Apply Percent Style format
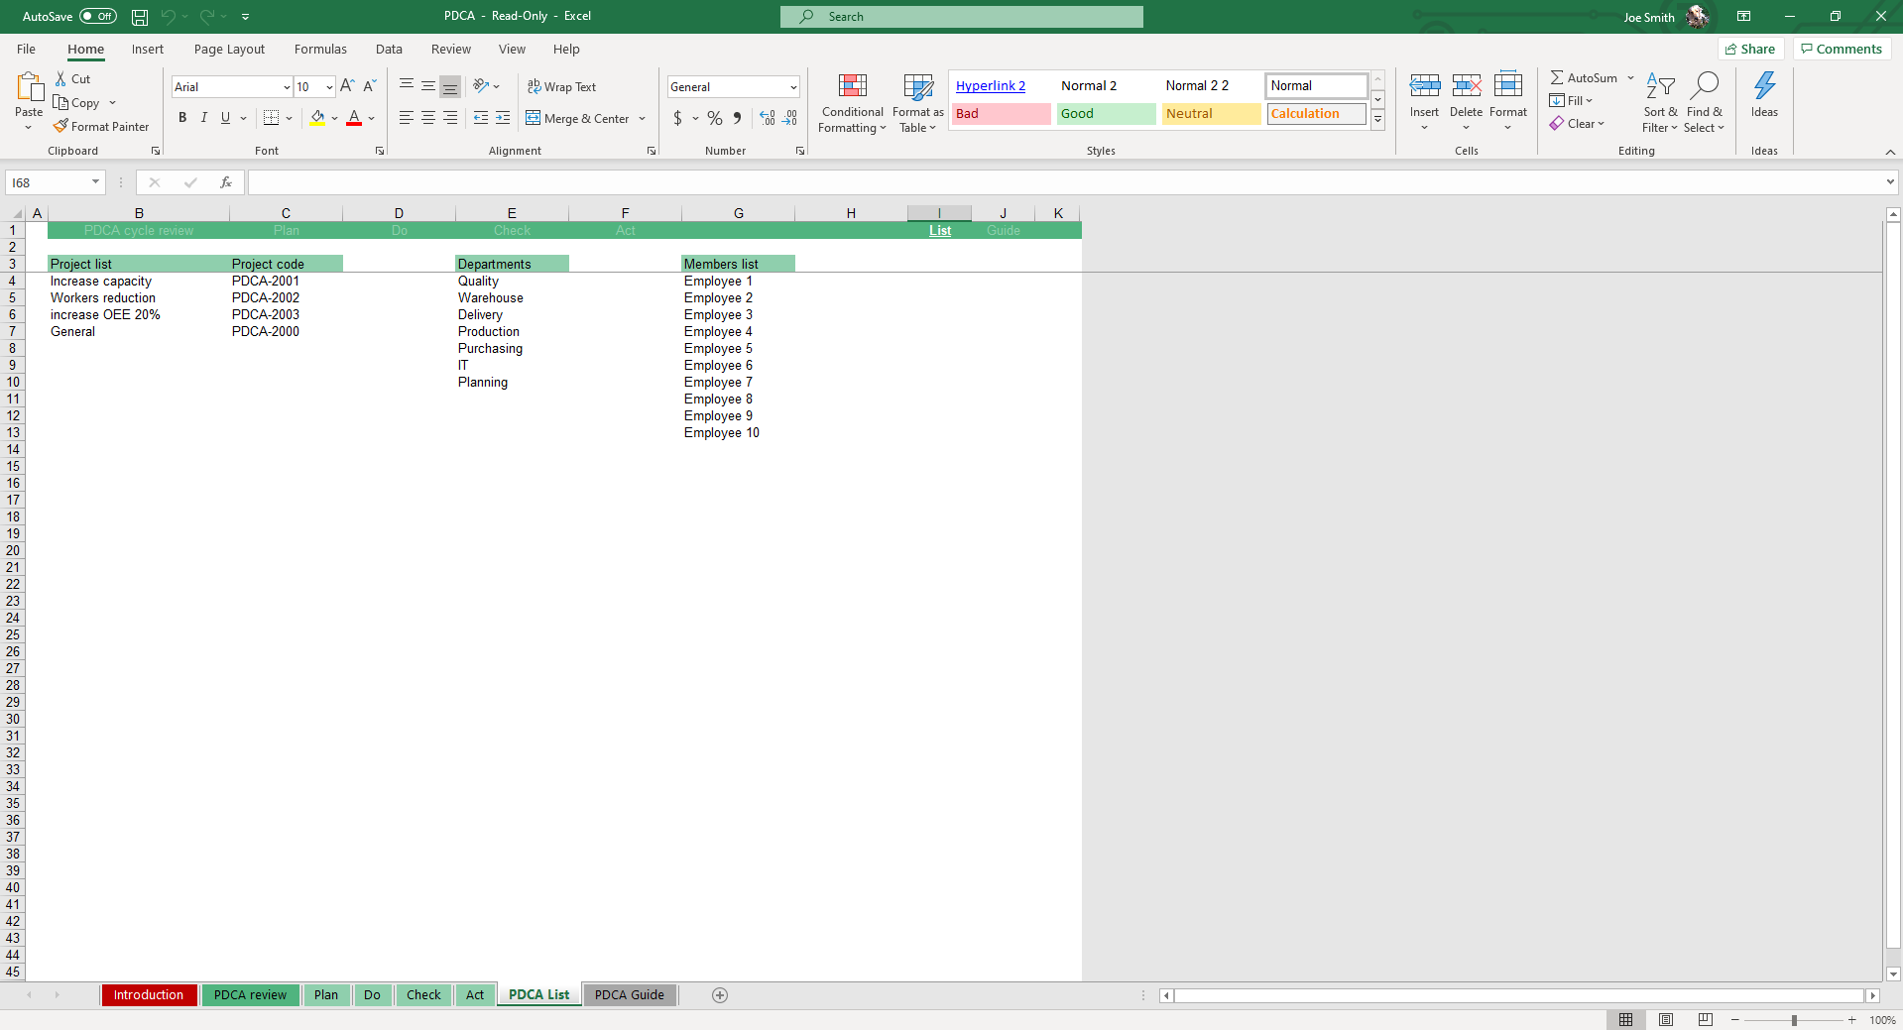Image resolution: width=1903 pixels, height=1030 pixels. tap(714, 118)
